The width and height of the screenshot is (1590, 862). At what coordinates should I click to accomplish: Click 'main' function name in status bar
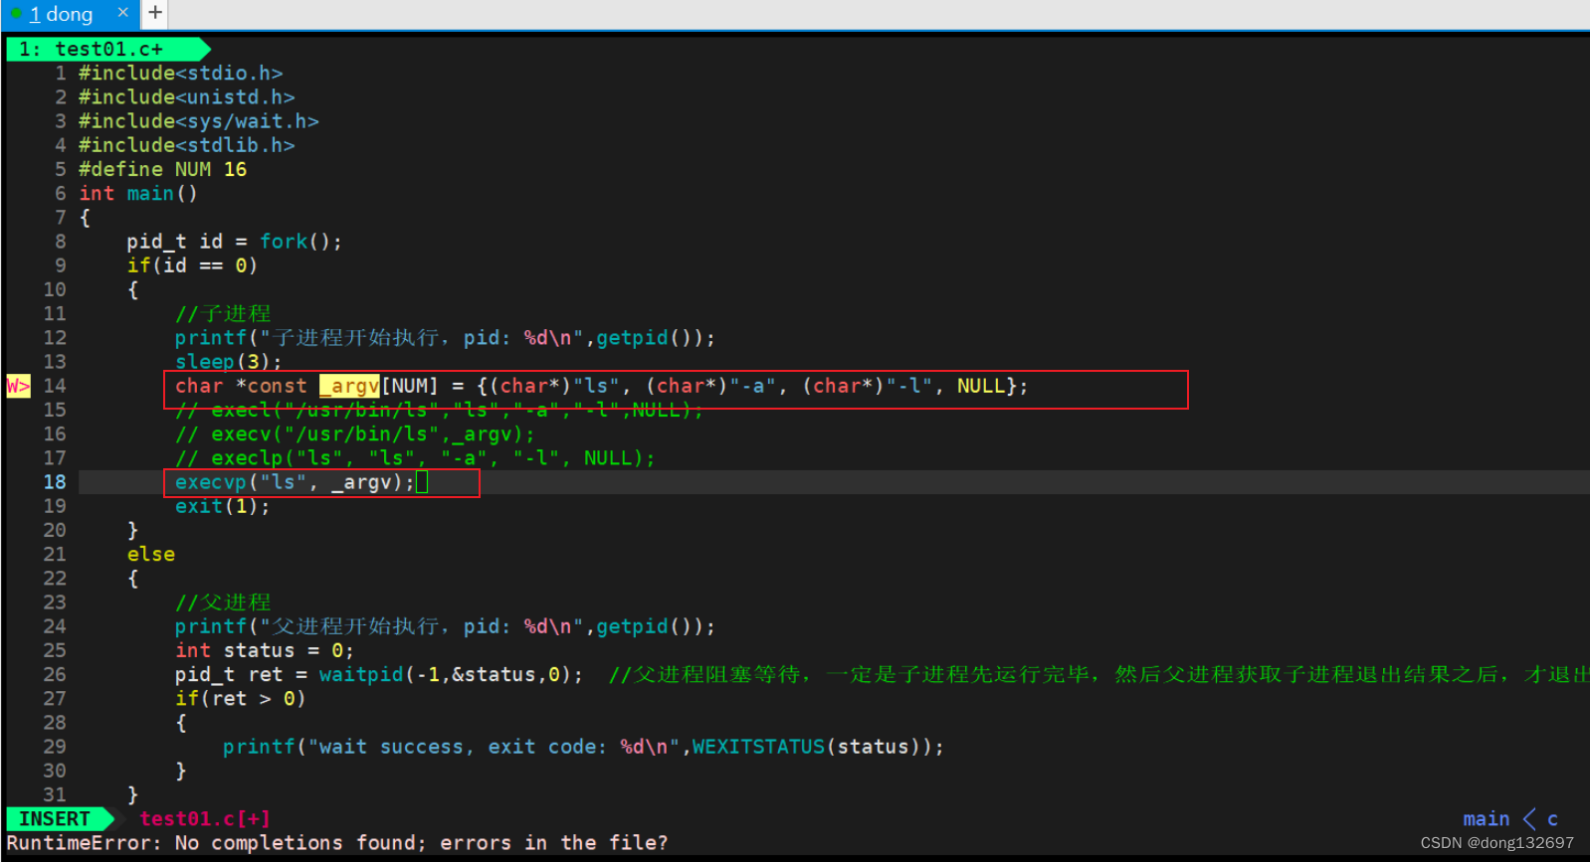coord(1486,818)
